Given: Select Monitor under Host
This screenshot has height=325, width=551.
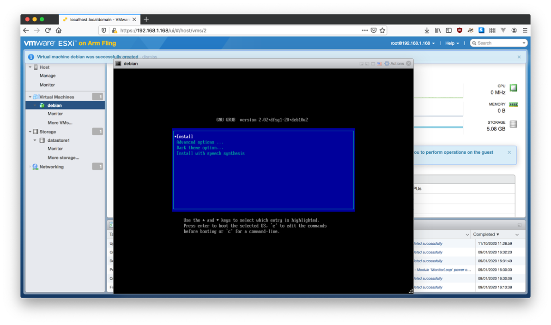Looking at the screenshot, I should click(47, 85).
